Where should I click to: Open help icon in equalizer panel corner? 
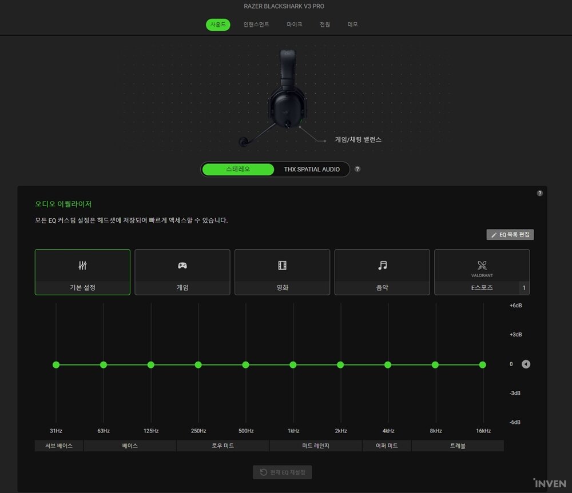pyautogui.click(x=540, y=193)
